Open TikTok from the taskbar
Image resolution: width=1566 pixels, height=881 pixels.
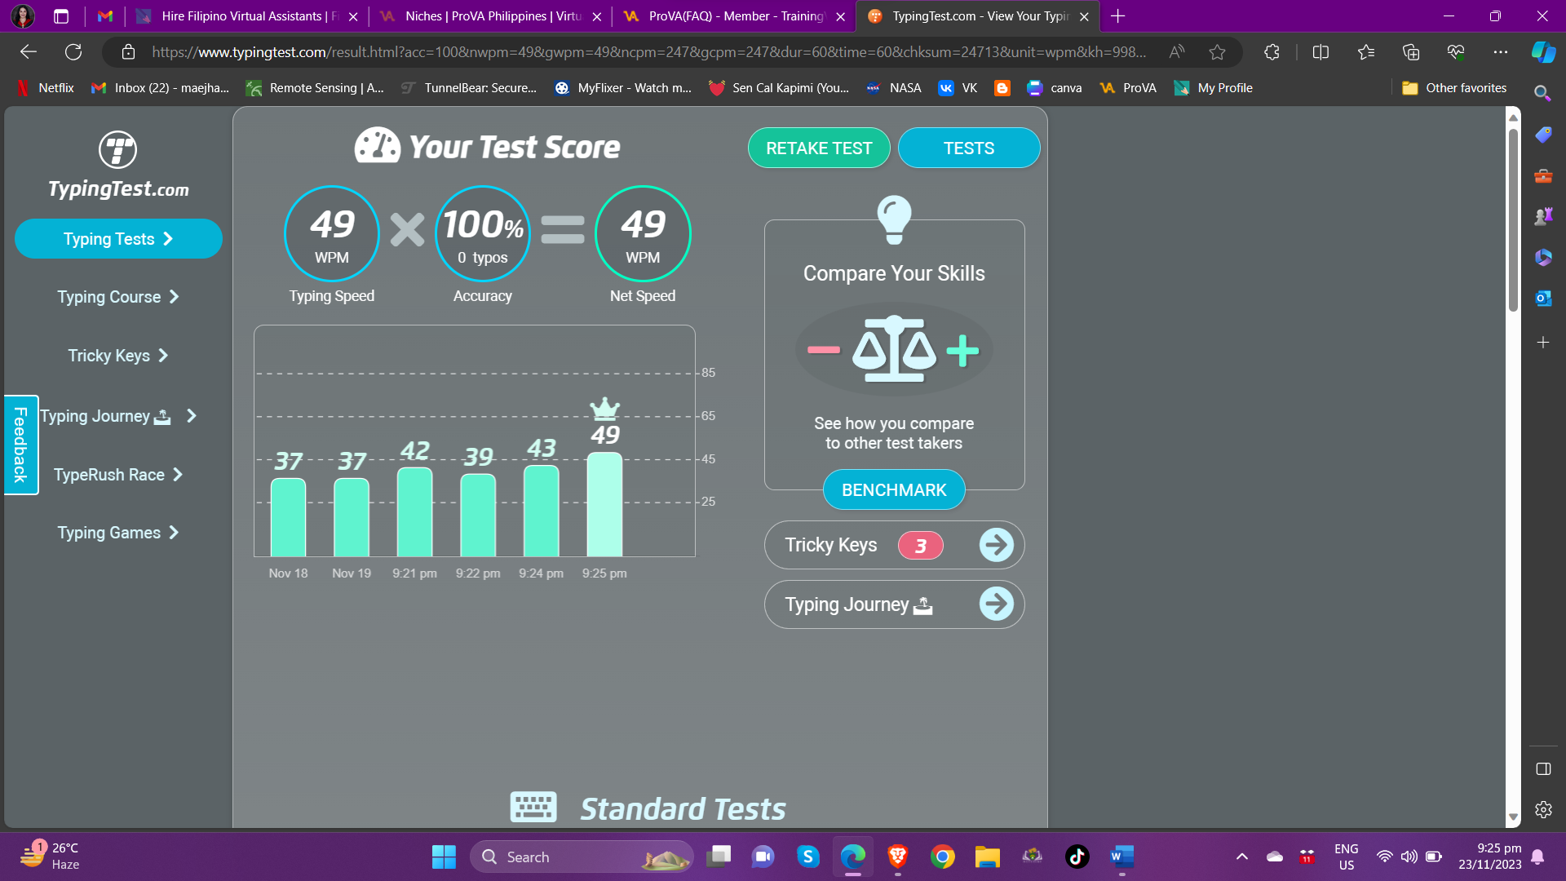click(x=1077, y=857)
